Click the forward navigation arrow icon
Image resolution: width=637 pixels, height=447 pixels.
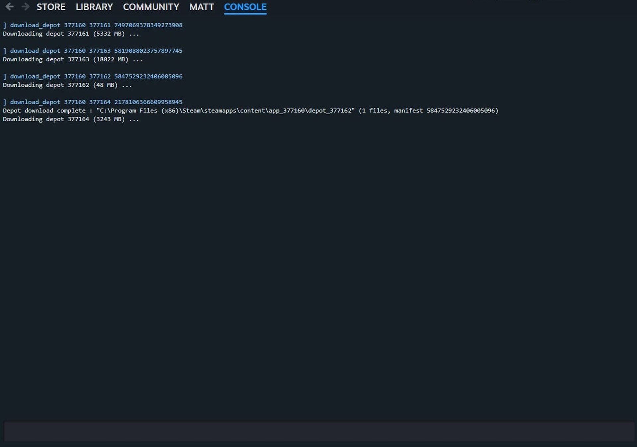pos(25,6)
